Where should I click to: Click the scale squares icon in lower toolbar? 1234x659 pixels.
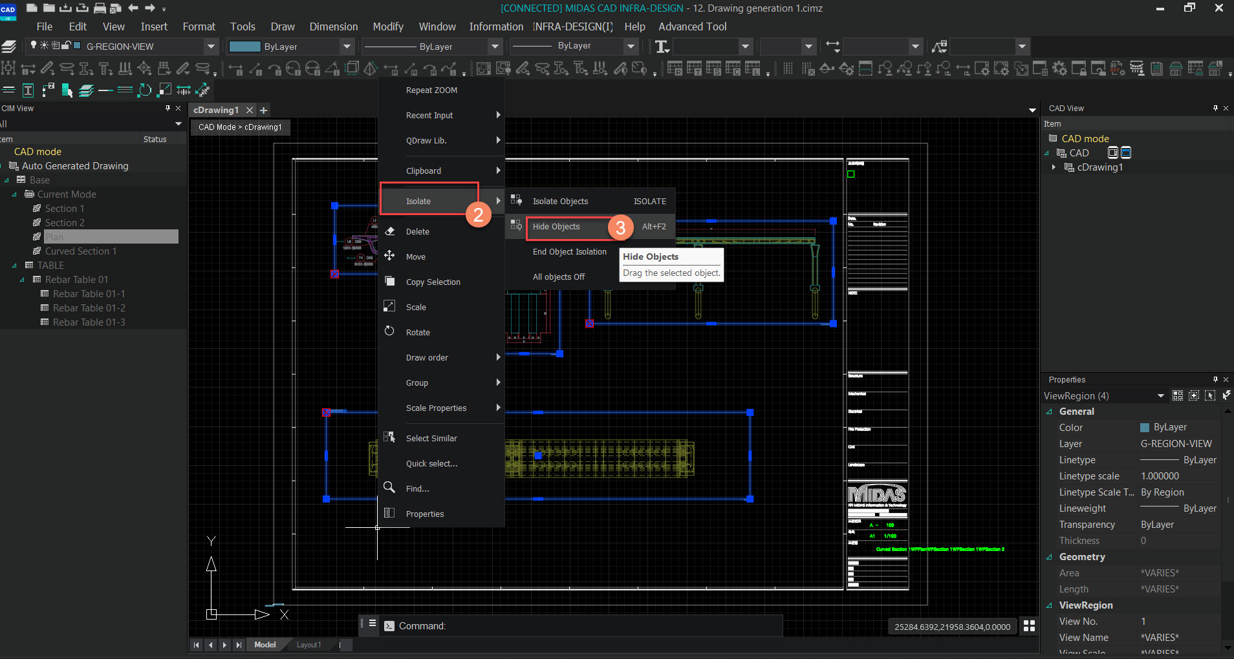[164, 90]
